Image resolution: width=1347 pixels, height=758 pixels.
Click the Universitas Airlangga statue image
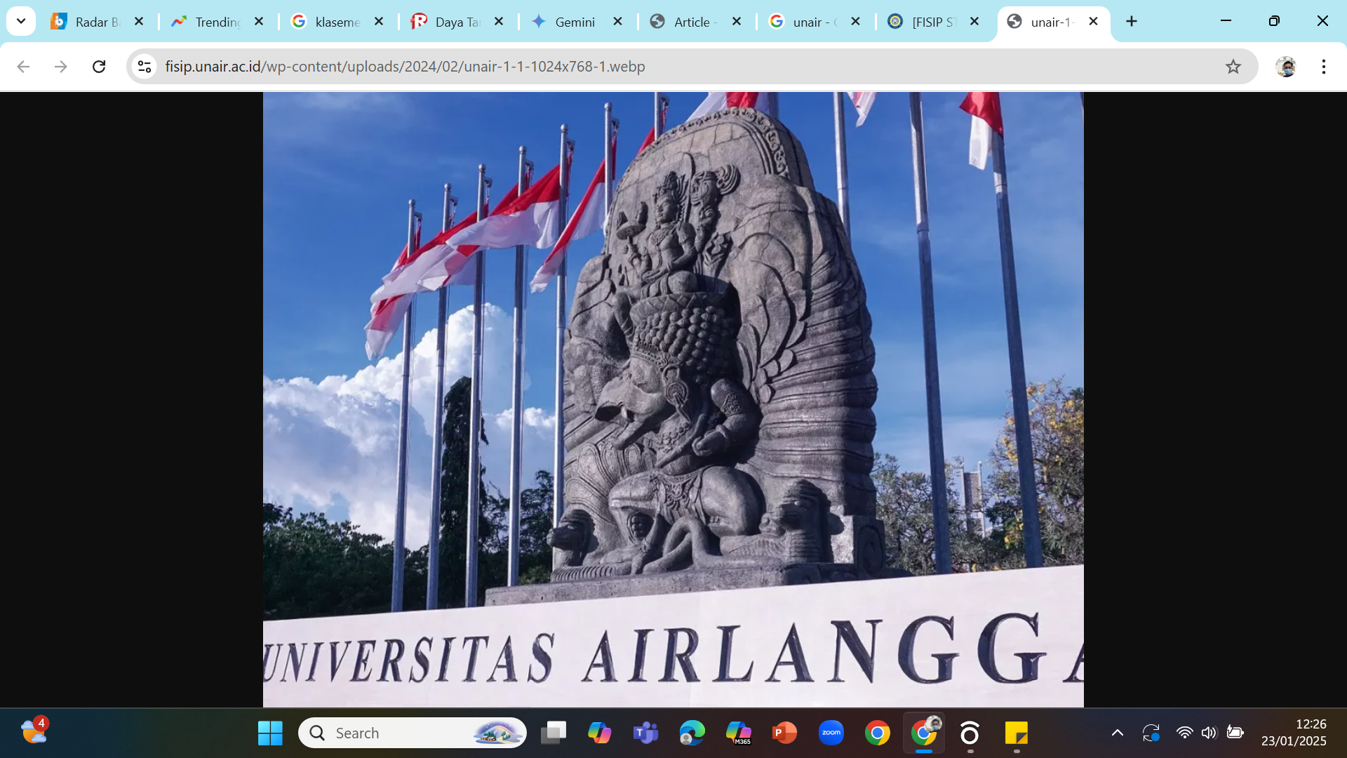[673, 399]
